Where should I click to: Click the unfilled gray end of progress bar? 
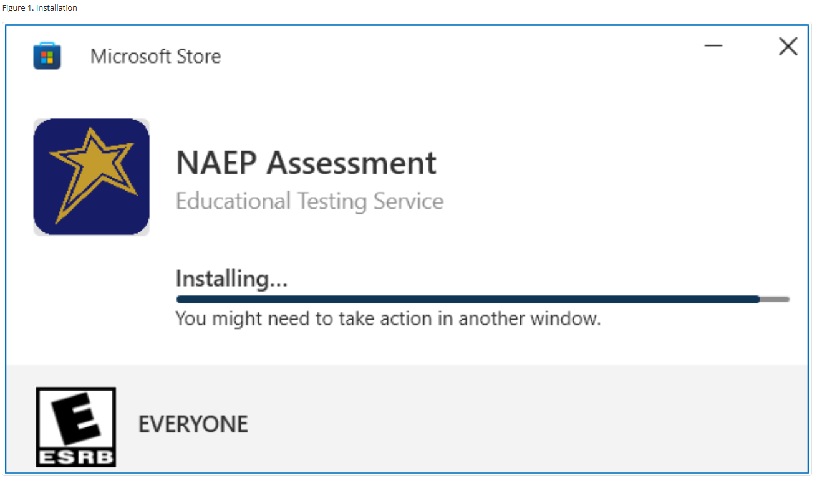(x=775, y=299)
